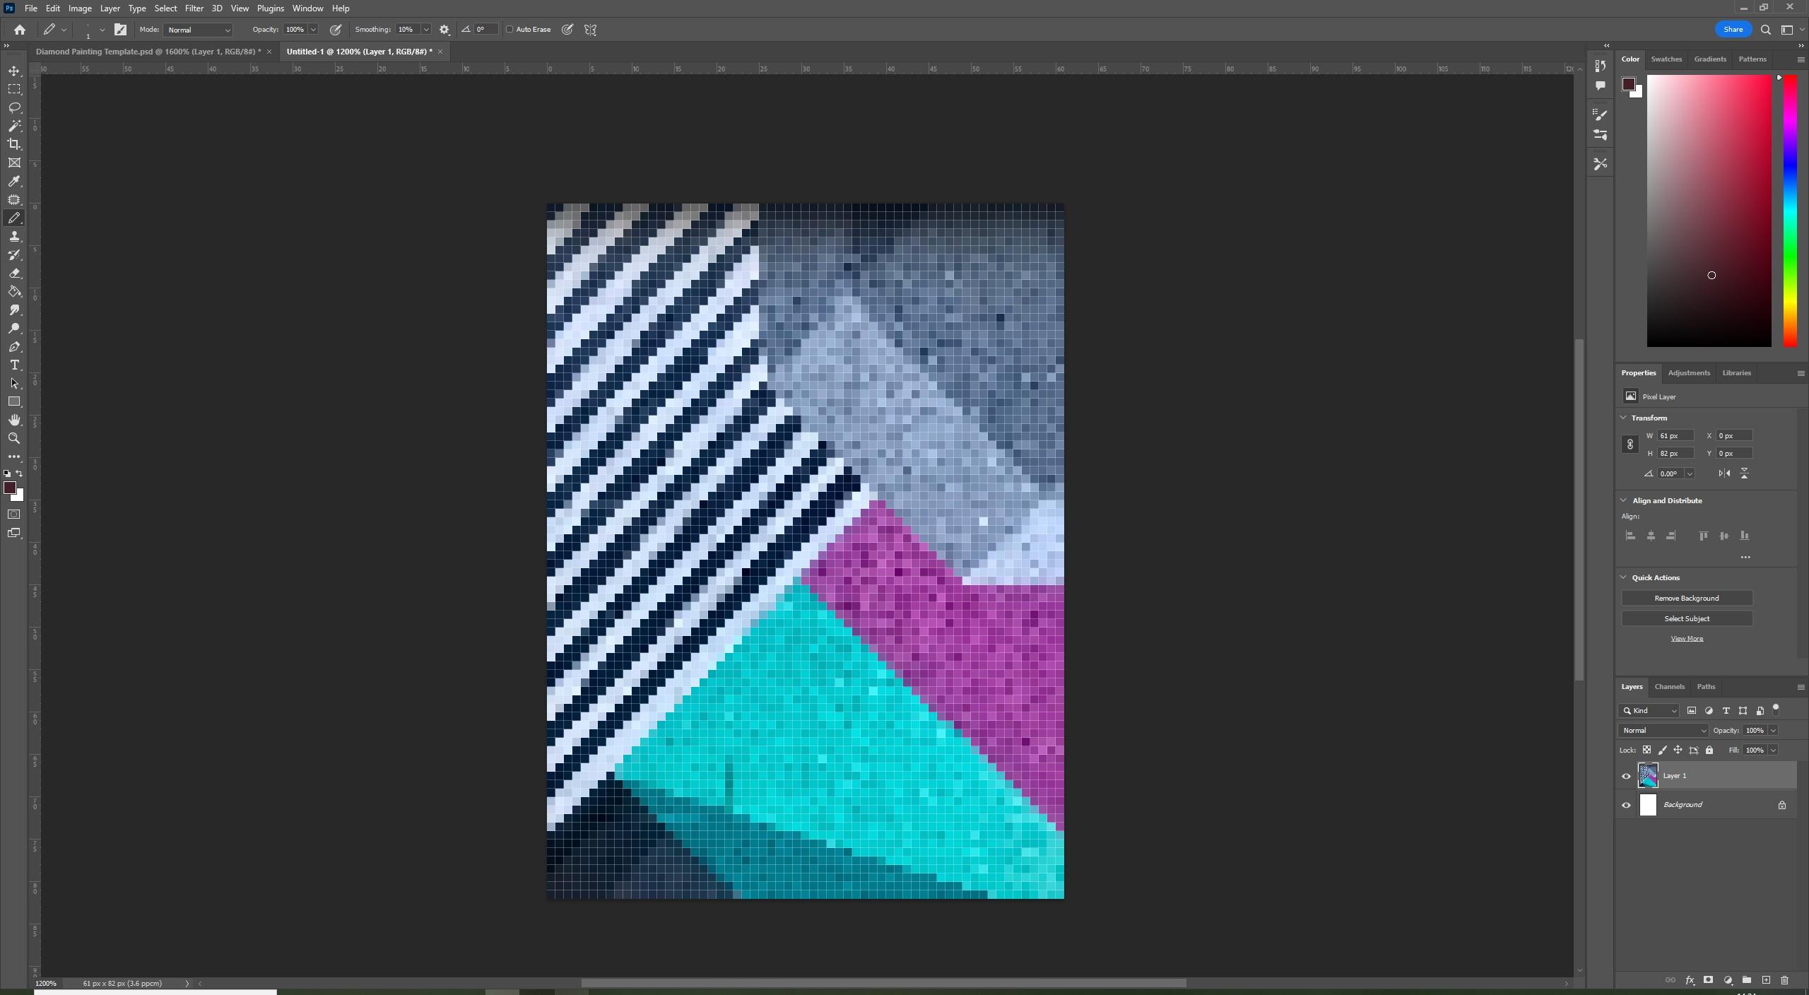Click the create new layer icon
Image resolution: width=1809 pixels, height=995 pixels.
click(x=1766, y=980)
